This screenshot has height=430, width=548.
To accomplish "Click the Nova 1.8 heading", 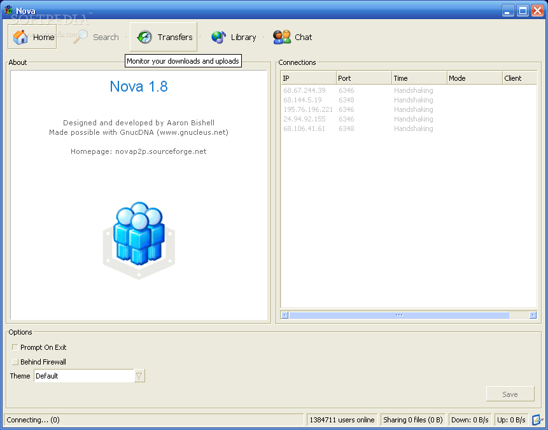I will (139, 87).
